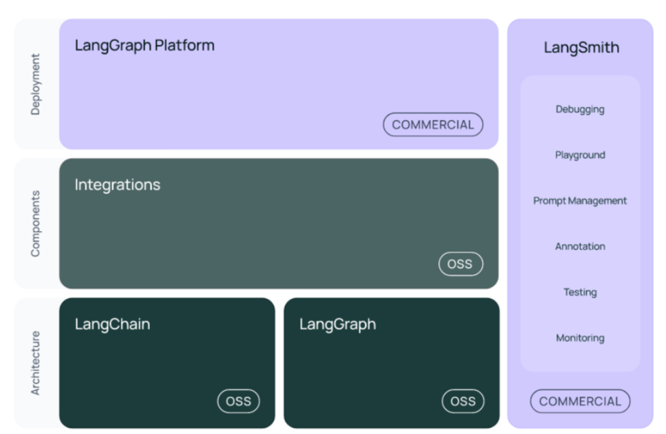
Task: Click Testing in the LangSmith list
Action: point(580,292)
